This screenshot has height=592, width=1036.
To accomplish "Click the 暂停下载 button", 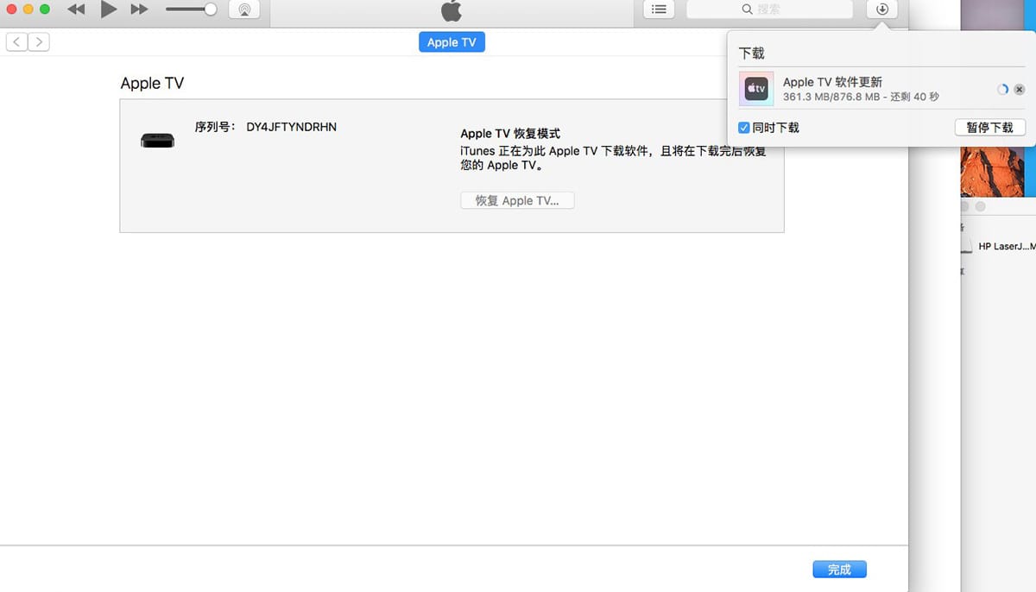I will tap(989, 128).
